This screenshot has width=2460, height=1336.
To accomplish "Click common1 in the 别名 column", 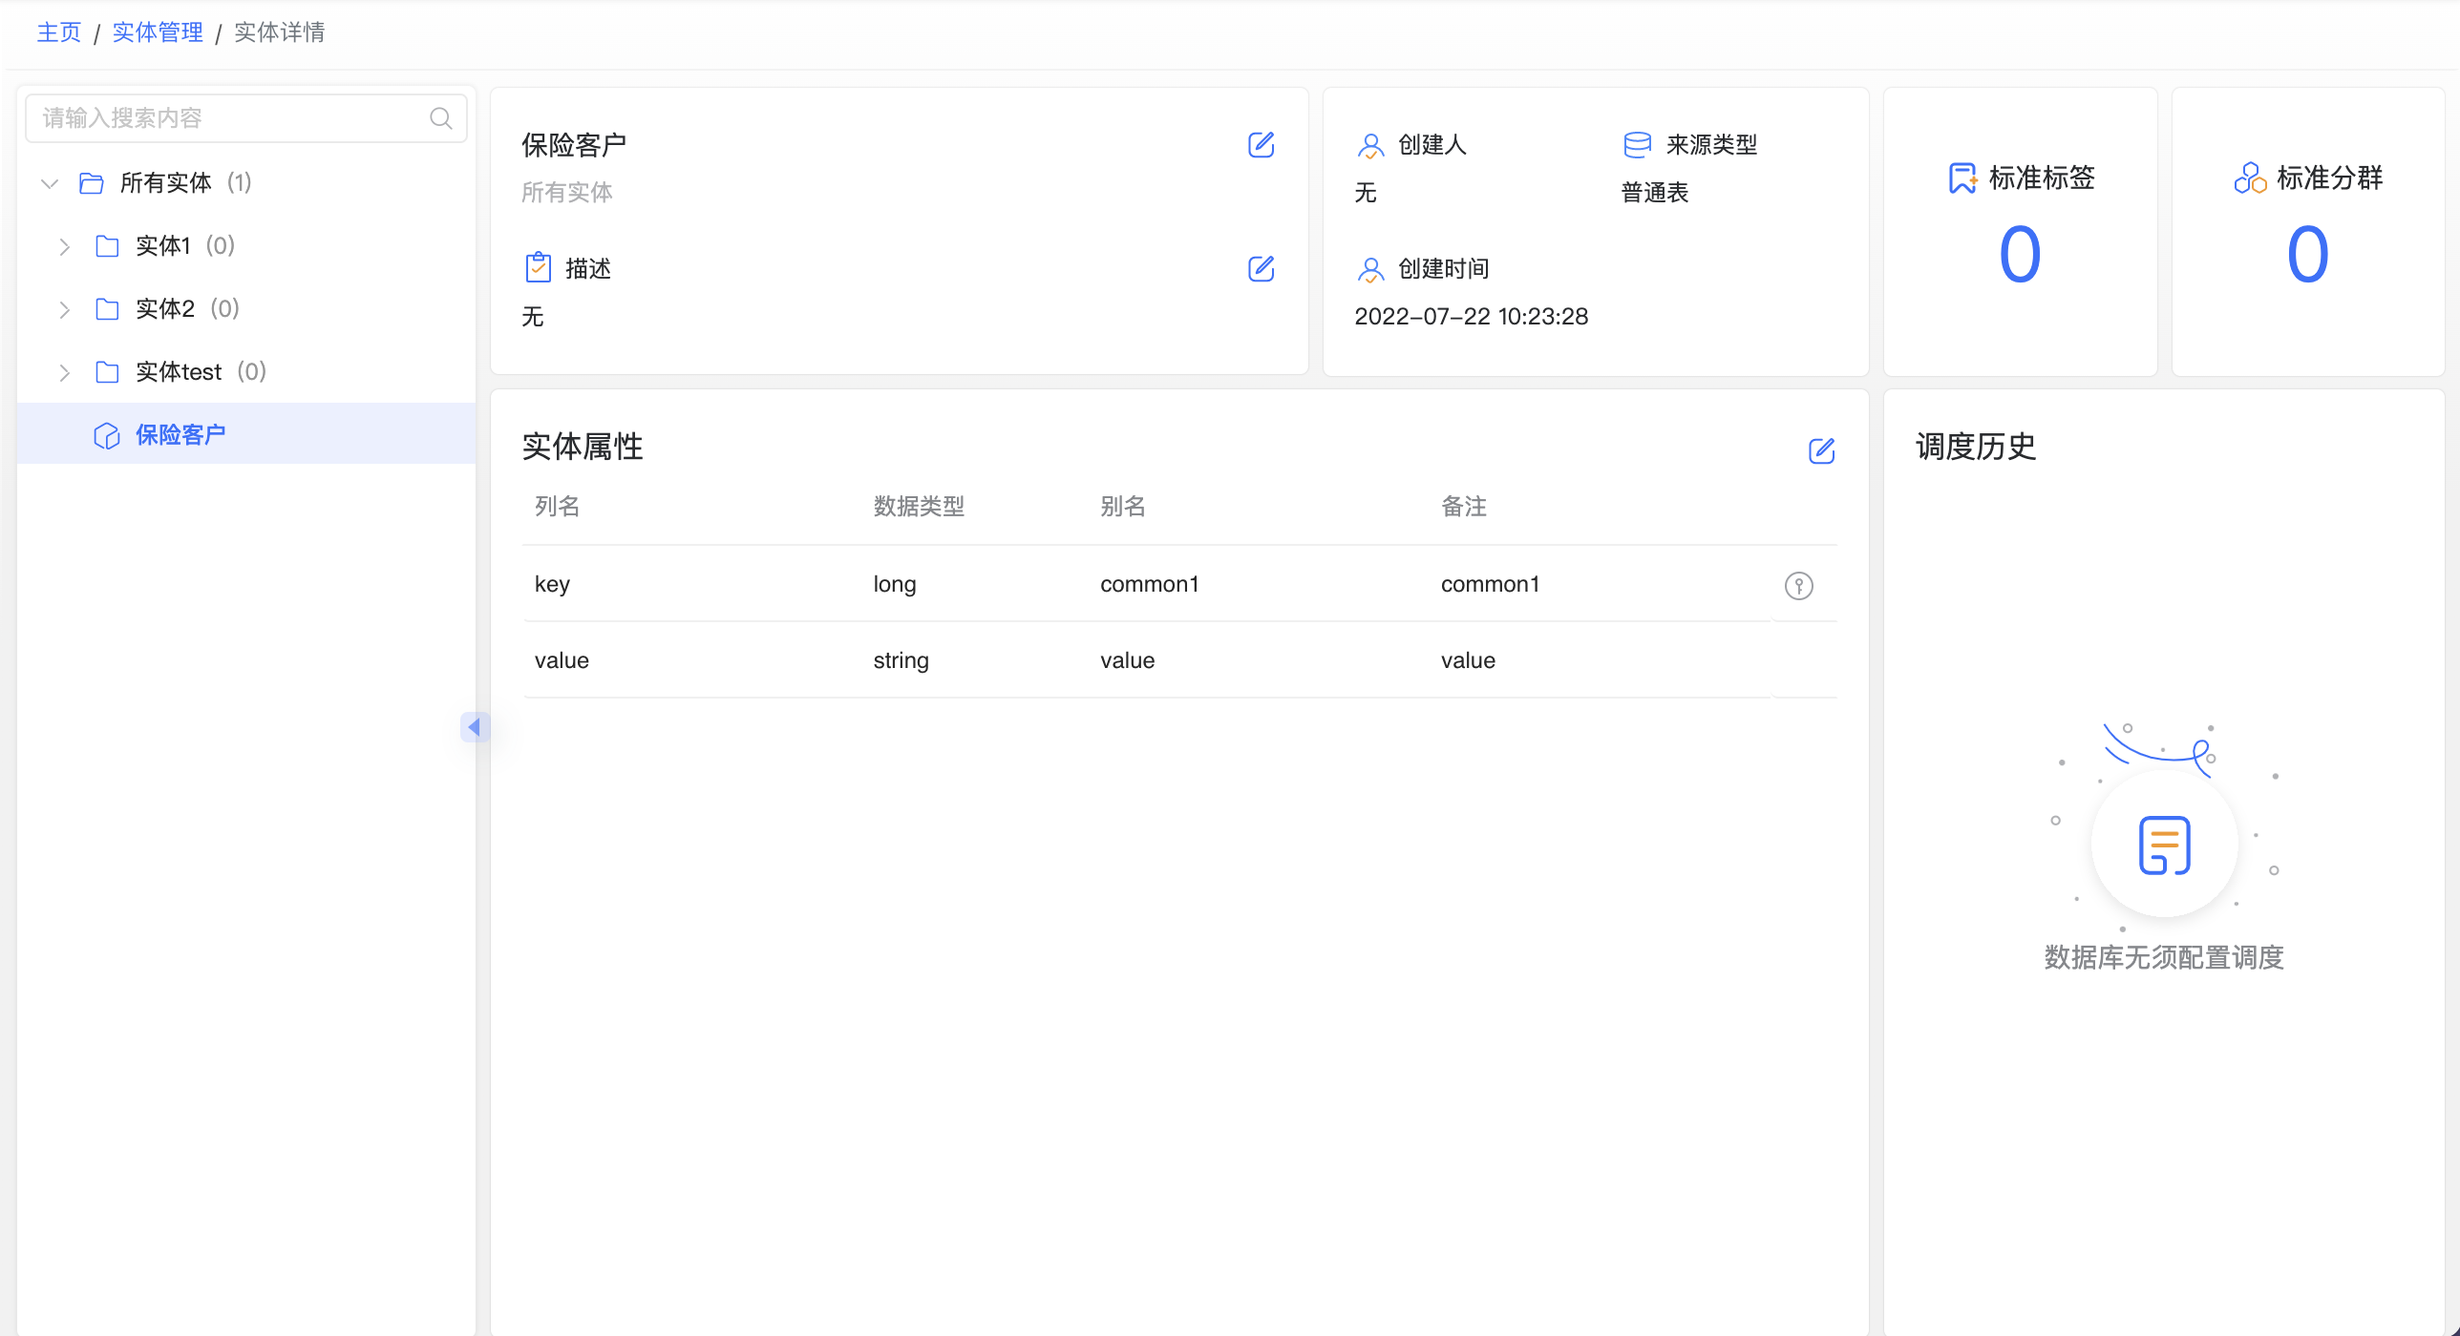I will click(1149, 584).
